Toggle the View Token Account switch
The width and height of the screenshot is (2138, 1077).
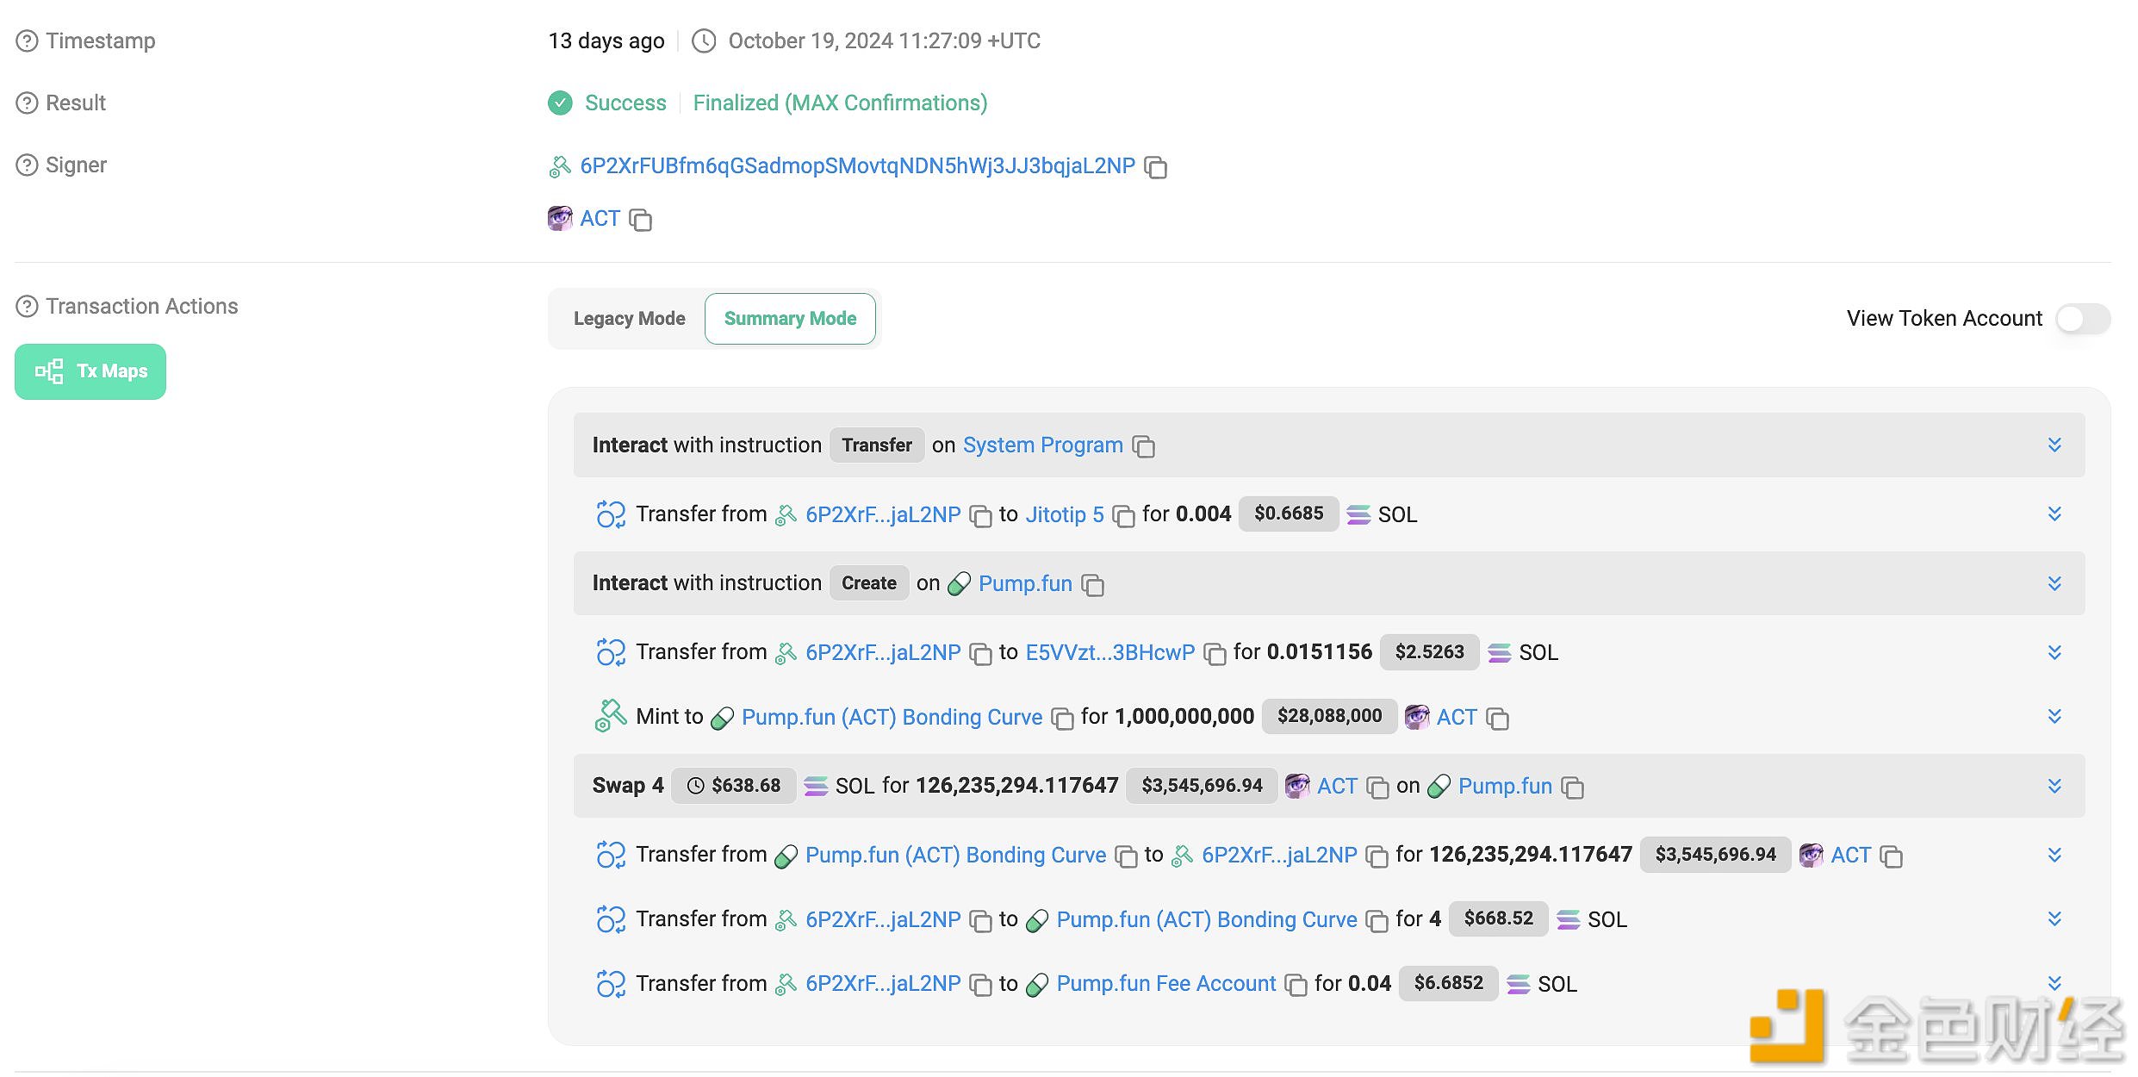pos(2083,319)
